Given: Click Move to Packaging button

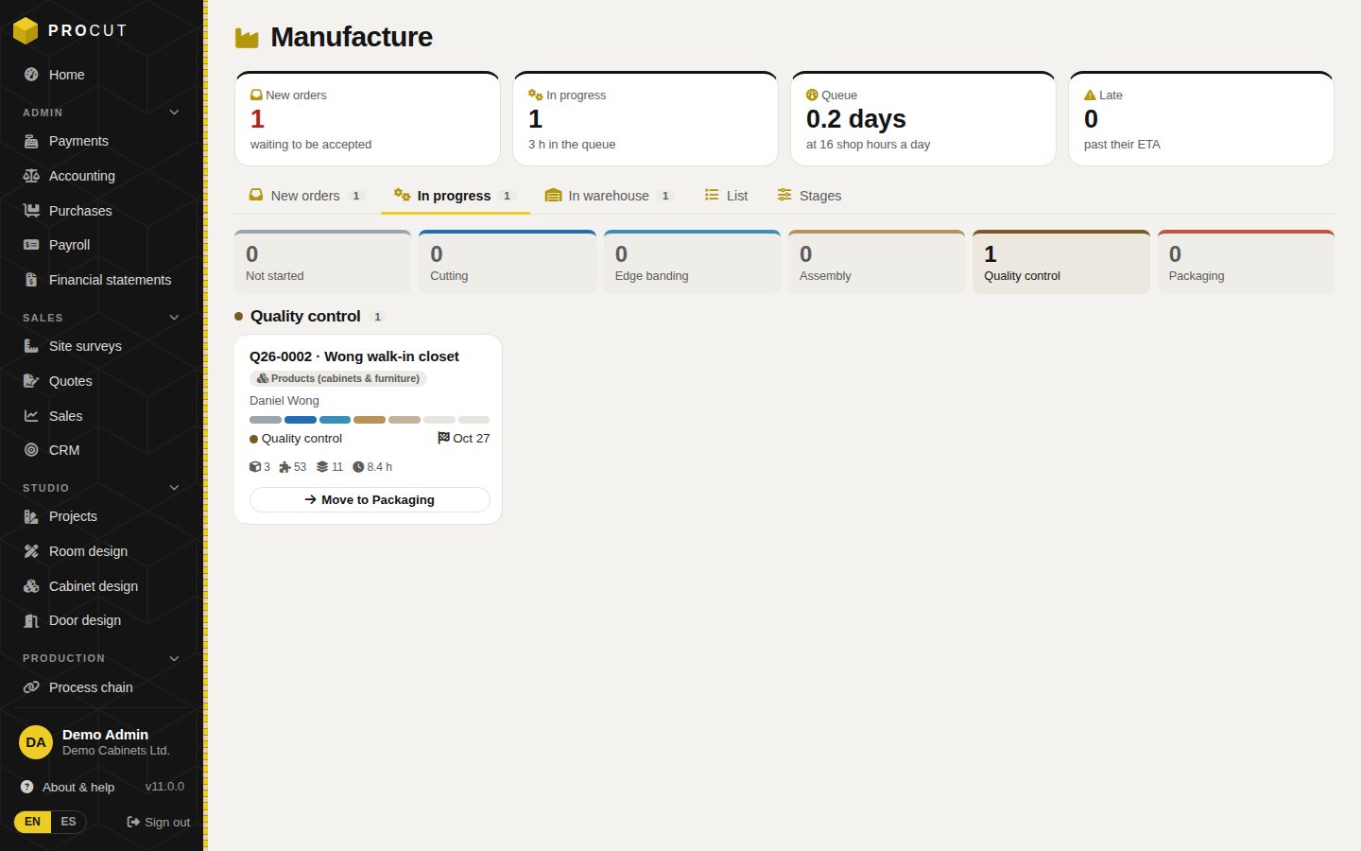Looking at the screenshot, I should (x=370, y=499).
